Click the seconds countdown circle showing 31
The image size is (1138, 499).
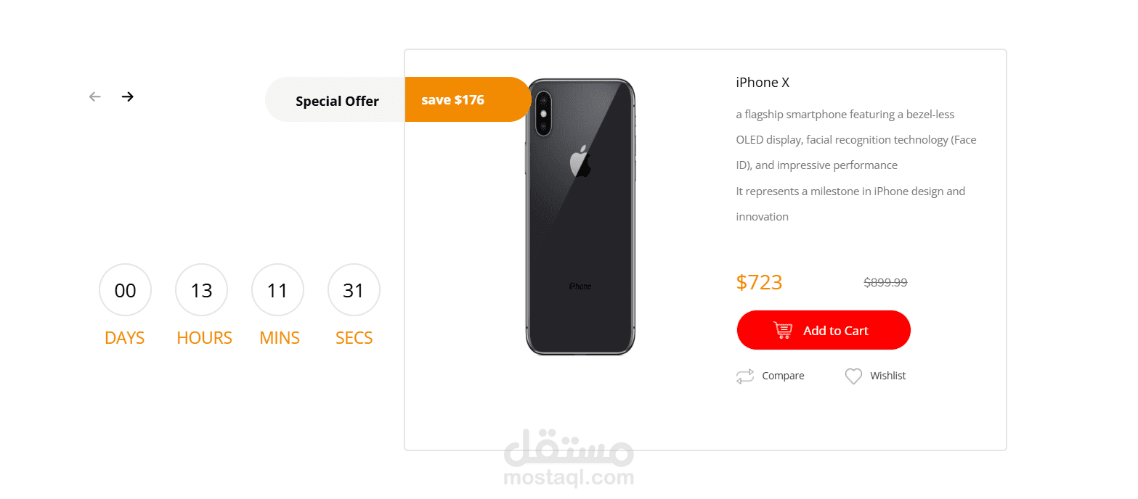(354, 290)
